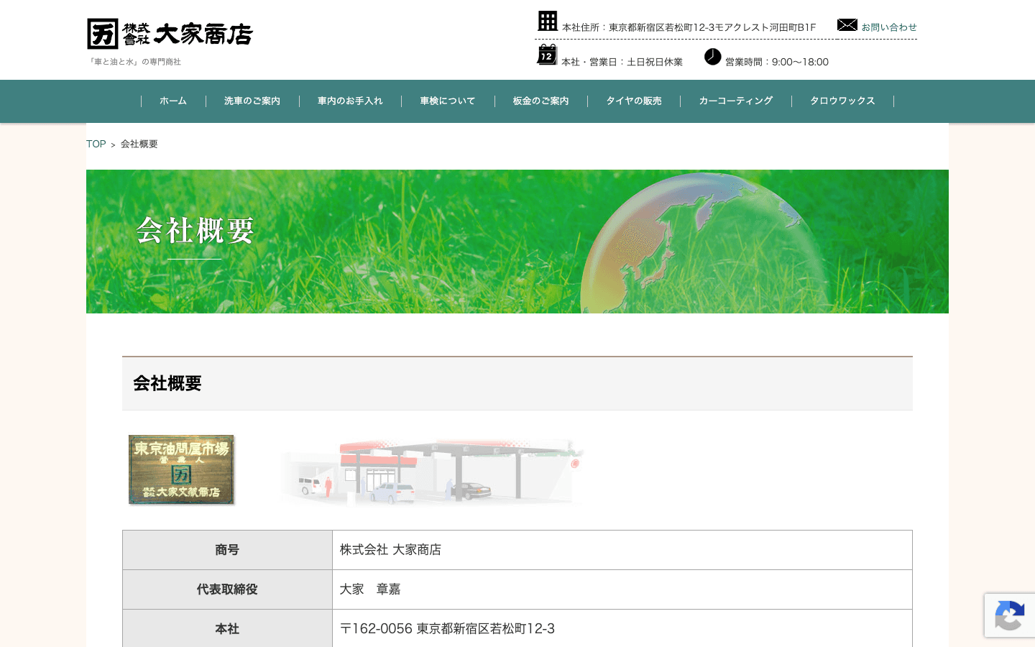Click the reCAPTCHA badge icon
The image size is (1035, 647).
pyautogui.click(x=1009, y=615)
